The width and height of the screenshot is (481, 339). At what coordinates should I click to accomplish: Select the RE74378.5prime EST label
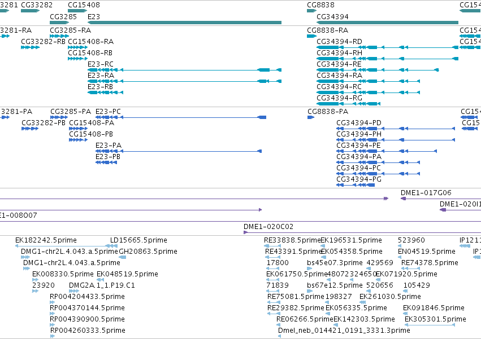pyautogui.click(x=430, y=263)
